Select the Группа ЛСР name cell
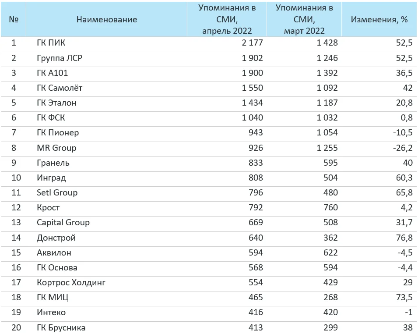This screenshot has width=418, height=334. pyautogui.click(x=59, y=58)
